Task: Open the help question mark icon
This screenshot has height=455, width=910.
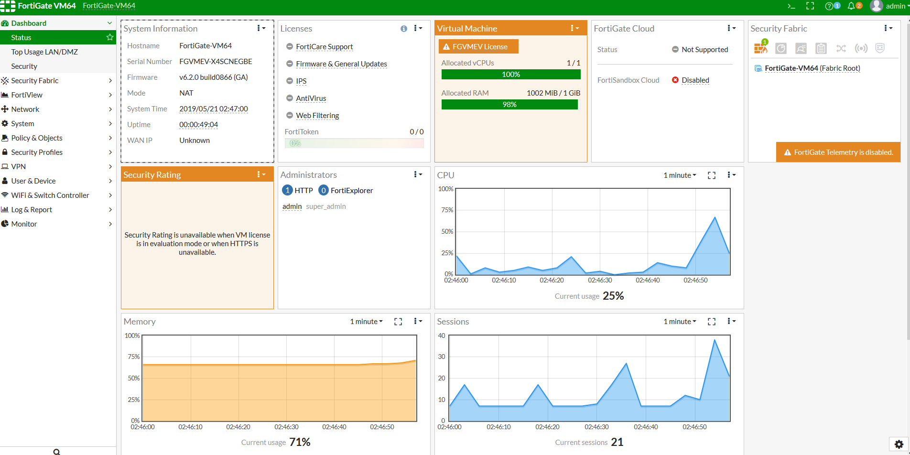Action: coord(829,6)
